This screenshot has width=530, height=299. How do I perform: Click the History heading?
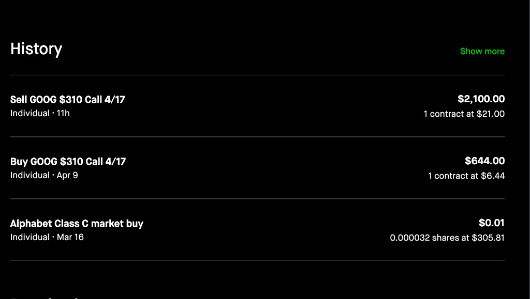36,49
